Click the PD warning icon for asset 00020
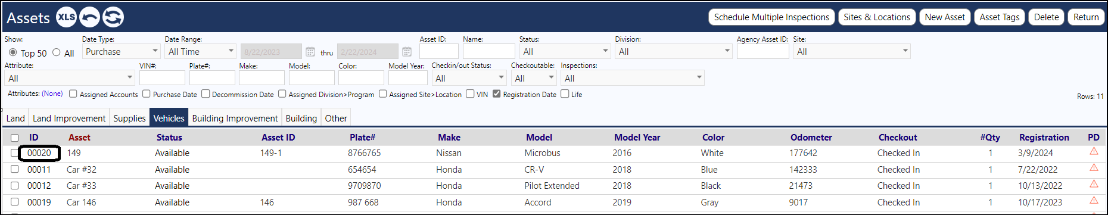The height and width of the screenshot is (215, 1108). click(1094, 151)
